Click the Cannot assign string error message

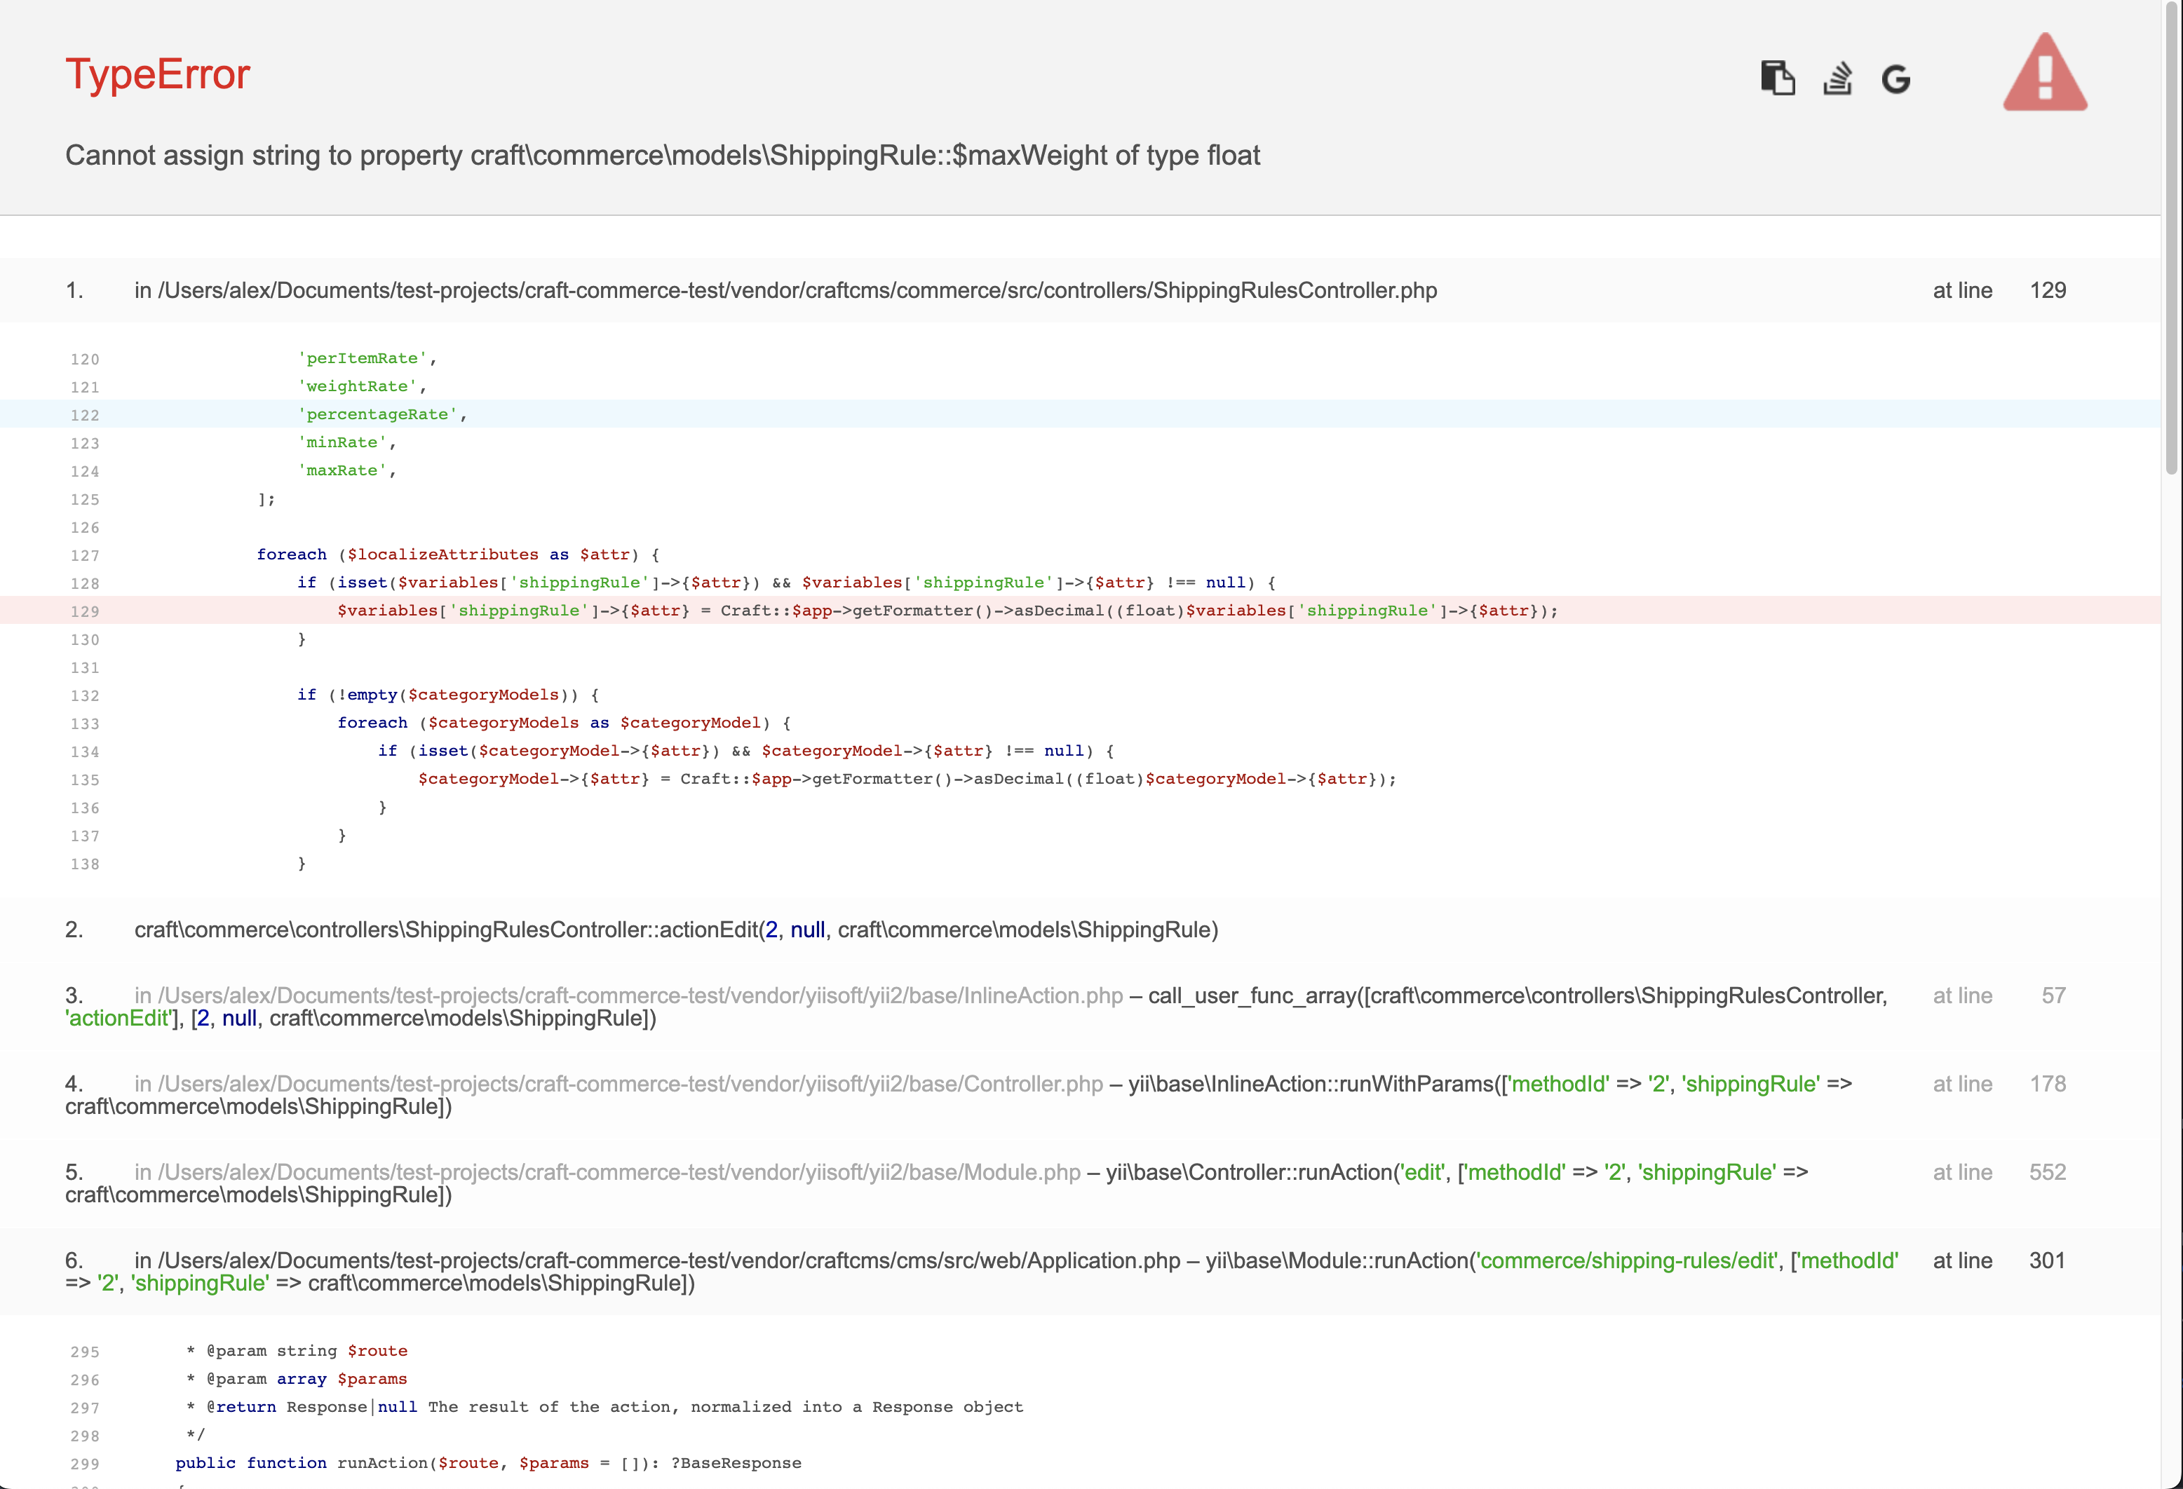[x=662, y=156]
